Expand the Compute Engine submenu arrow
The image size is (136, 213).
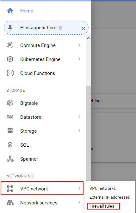coord(79,45)
